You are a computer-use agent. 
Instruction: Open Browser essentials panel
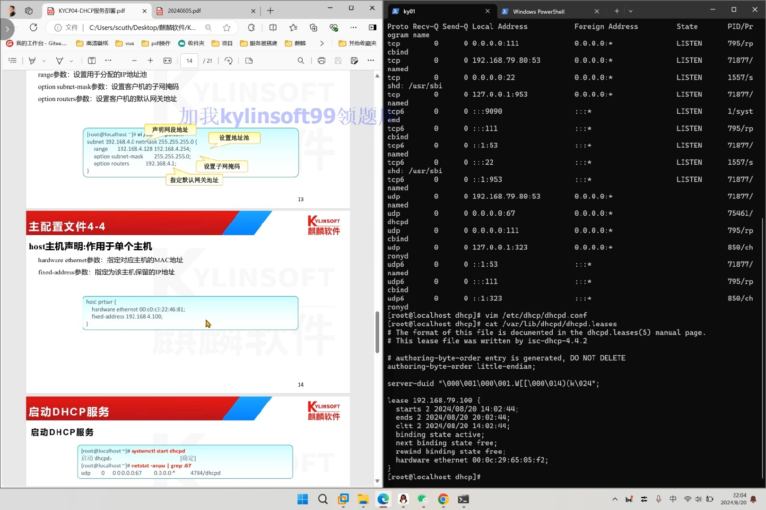point(334,27)
